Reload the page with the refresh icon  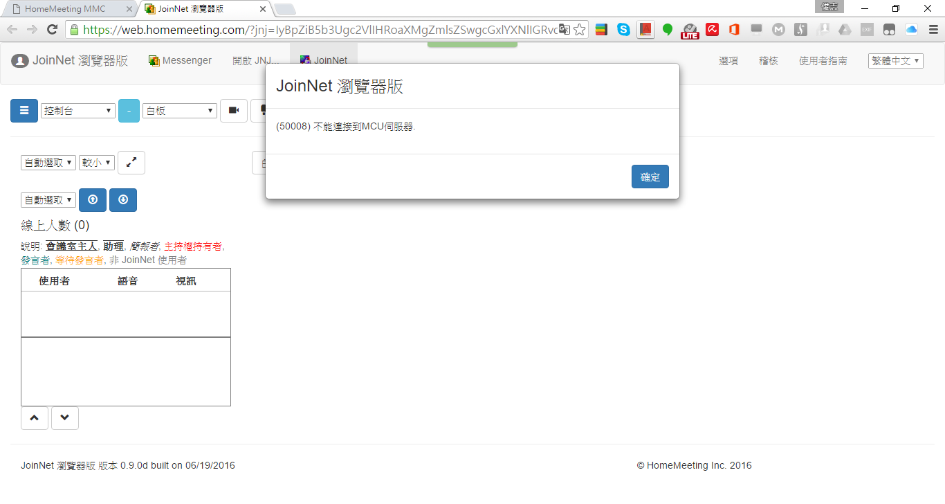[52, 29]
